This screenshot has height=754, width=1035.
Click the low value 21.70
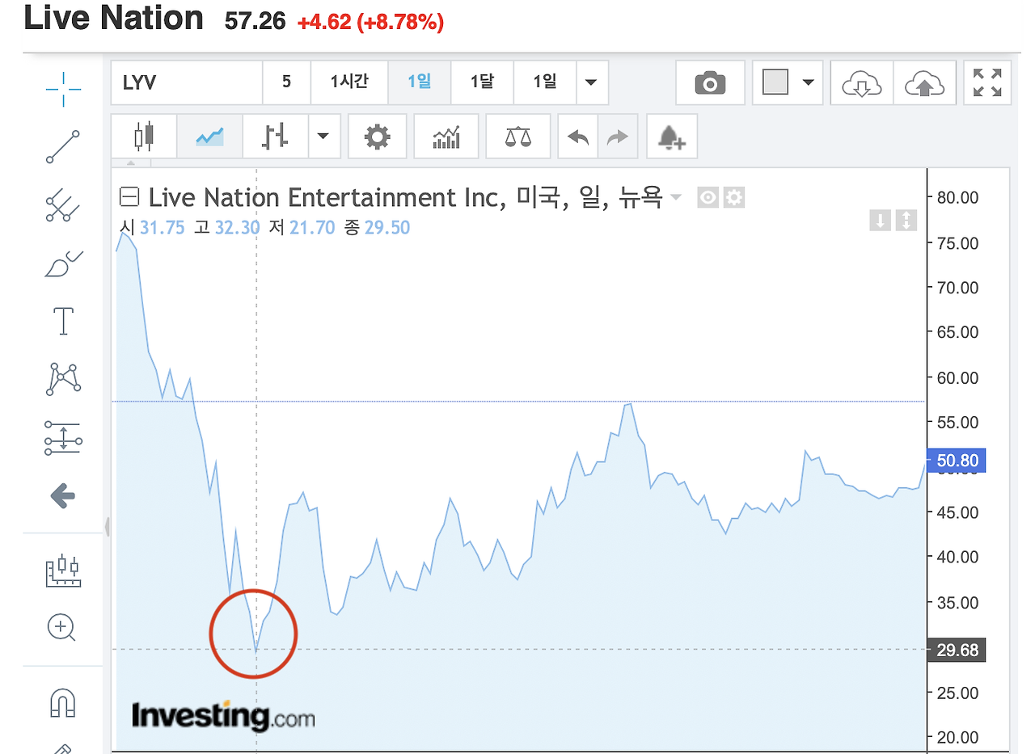click(312, 228)
